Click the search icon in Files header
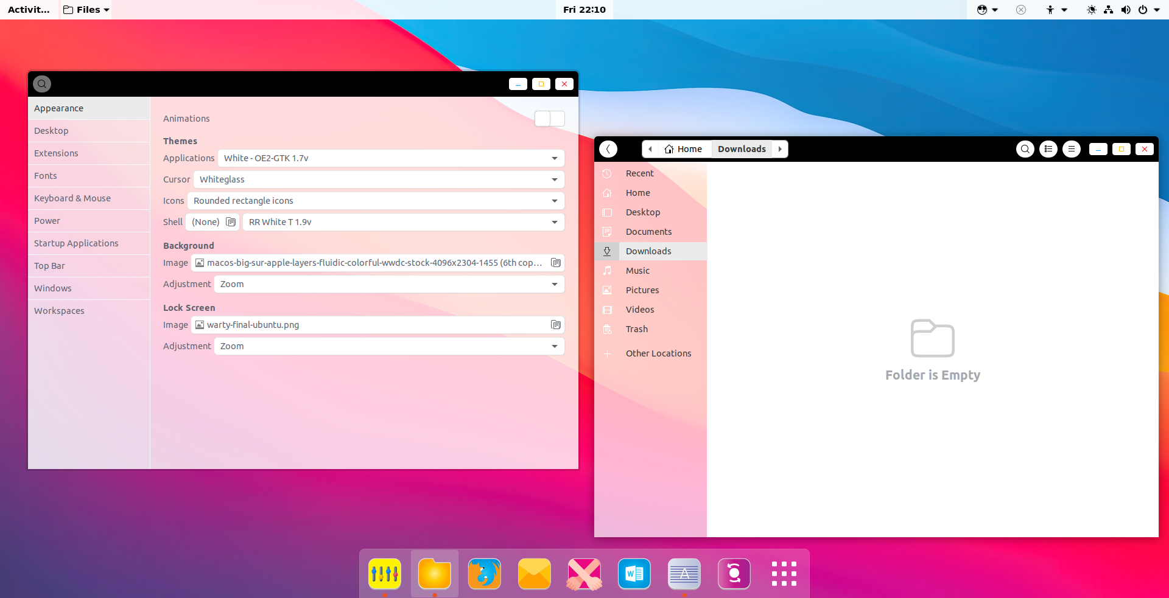This screenshot has width=1169, height=598. pyautogui.click(x=1025, y=149)
